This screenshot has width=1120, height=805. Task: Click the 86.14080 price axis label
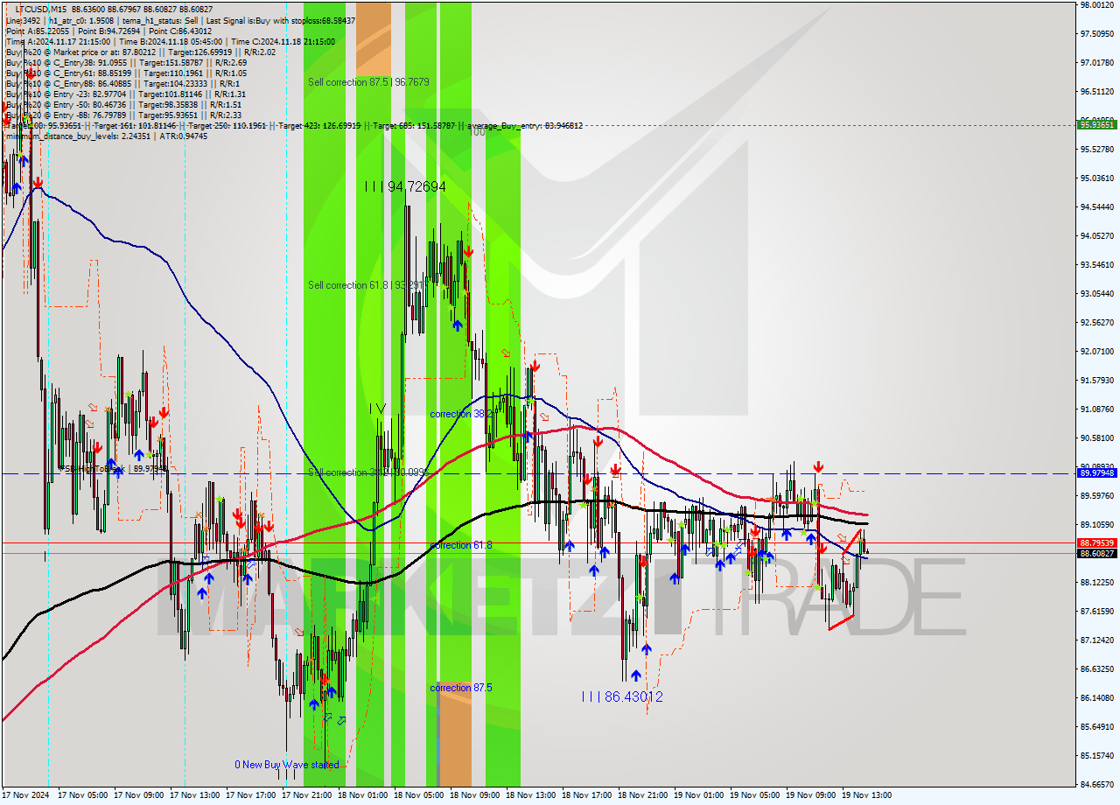pyautogui.click(x=1096, y=697)
